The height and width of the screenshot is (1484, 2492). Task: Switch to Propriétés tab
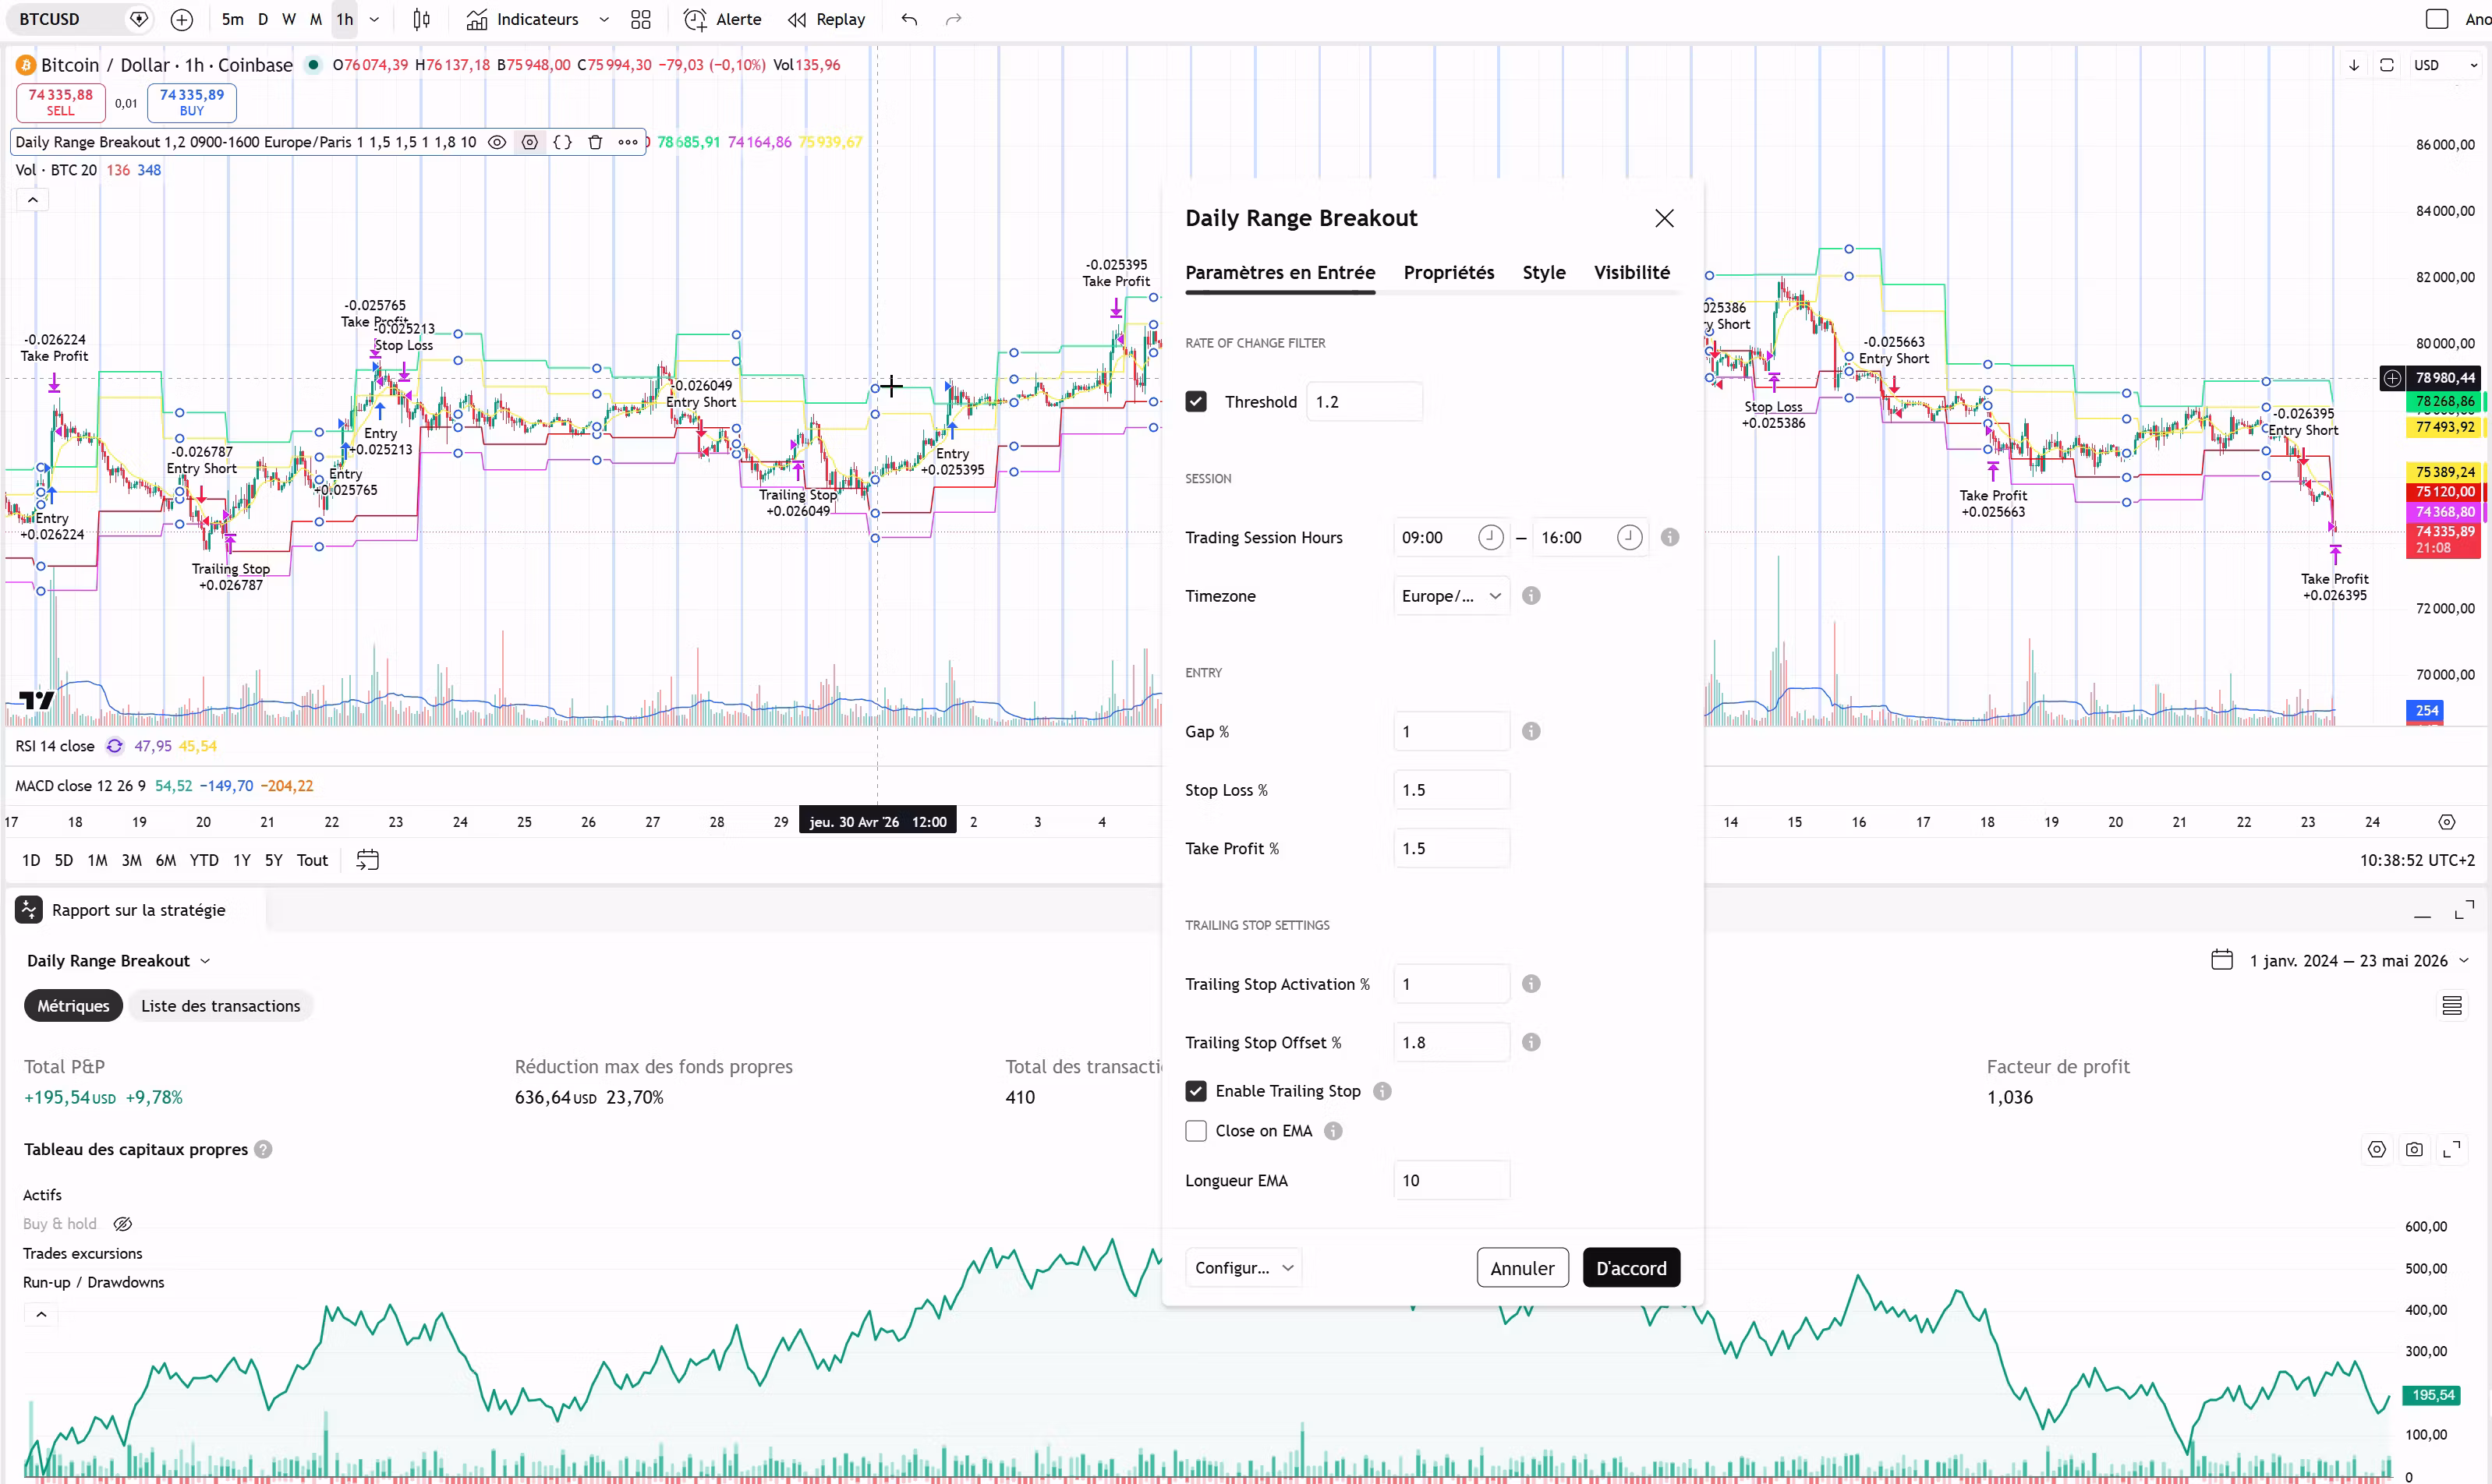pos(1449,272)
